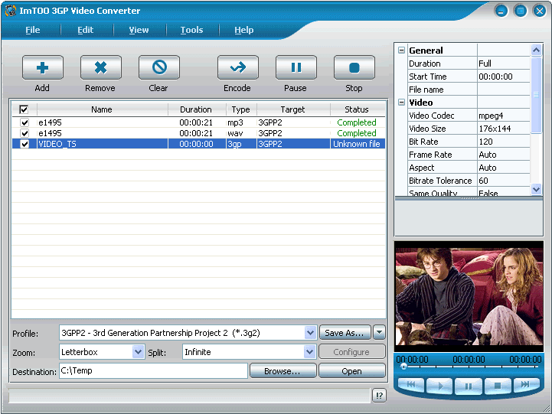
Task: Open the Tools menu
Action: coord(191,30)
